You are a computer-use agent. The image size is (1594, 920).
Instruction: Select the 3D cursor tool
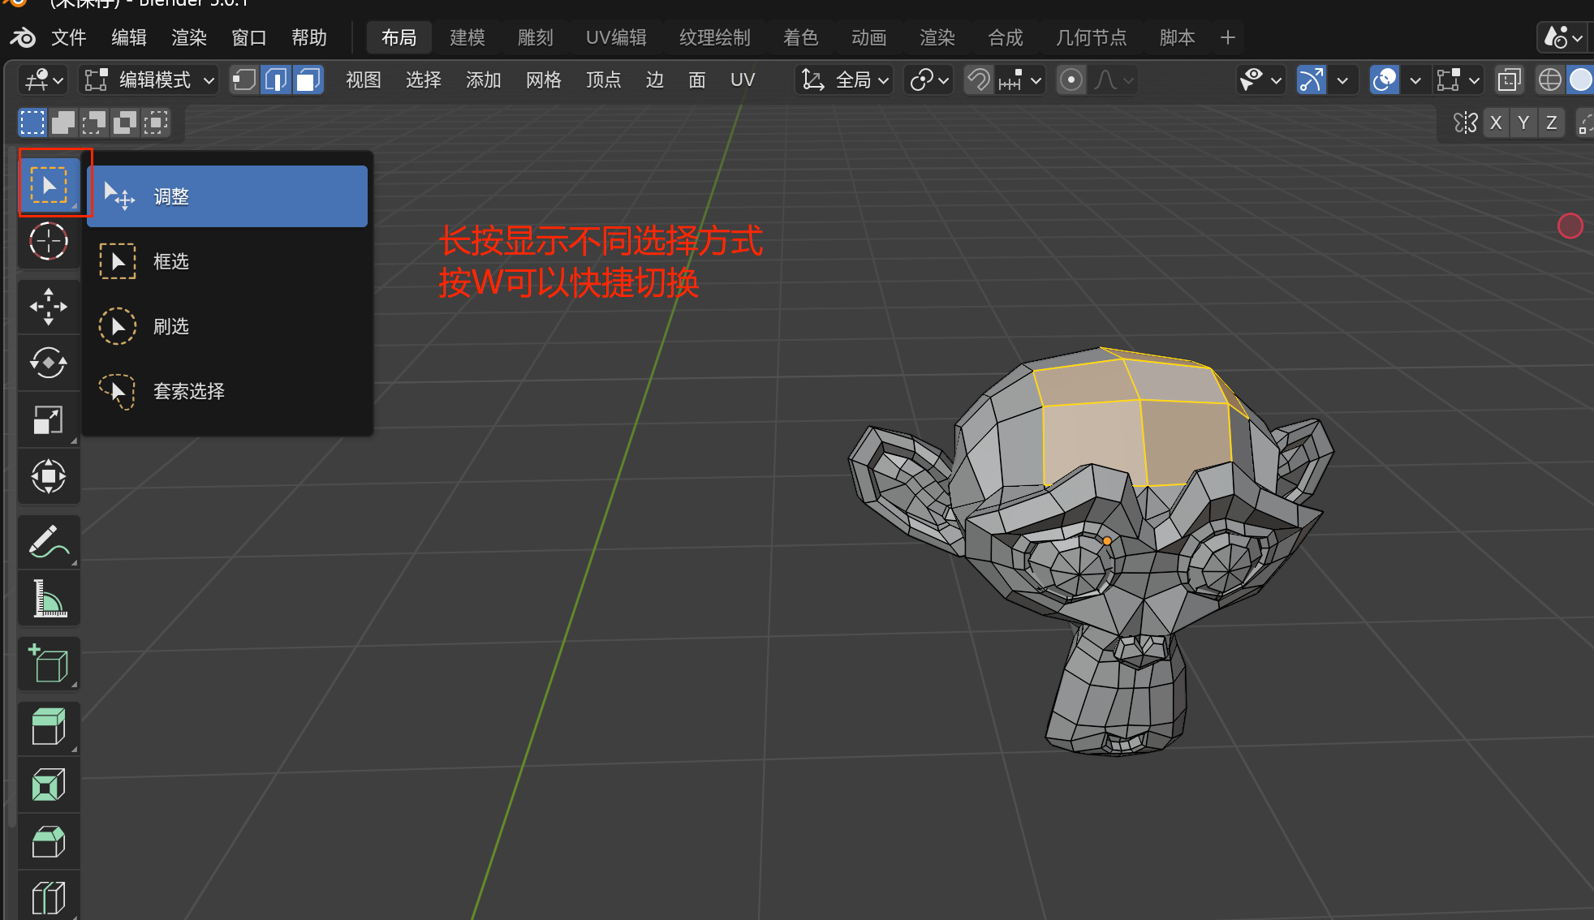tap(49, 242)
